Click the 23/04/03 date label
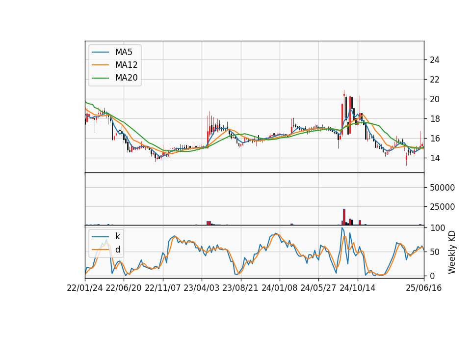Image resolution: width=471 pixels, height=339 pixels. (202, 288)
